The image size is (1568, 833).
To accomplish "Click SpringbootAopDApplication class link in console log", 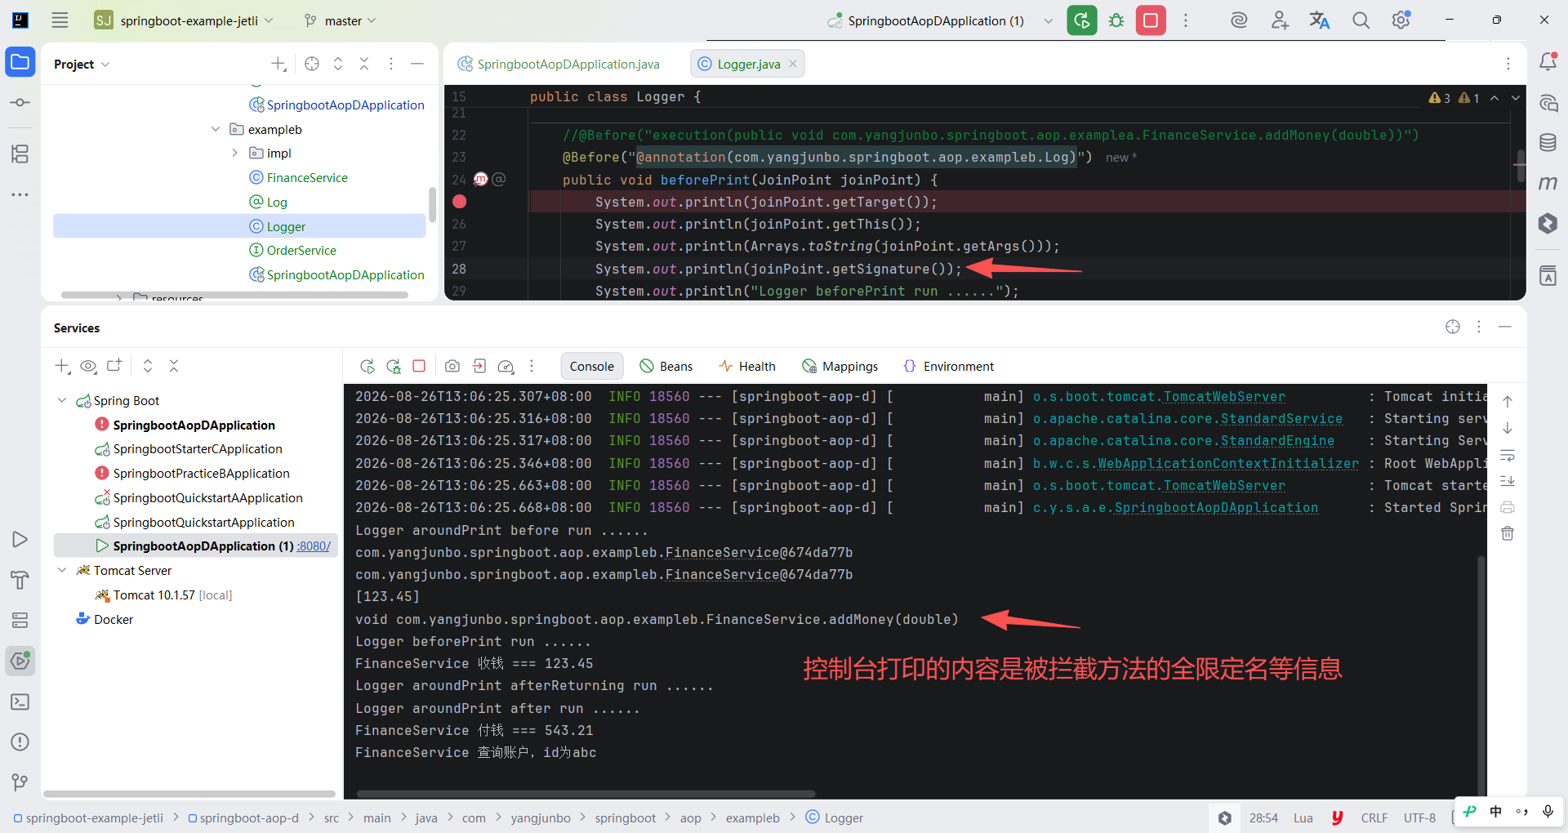I will (1216, 507).
